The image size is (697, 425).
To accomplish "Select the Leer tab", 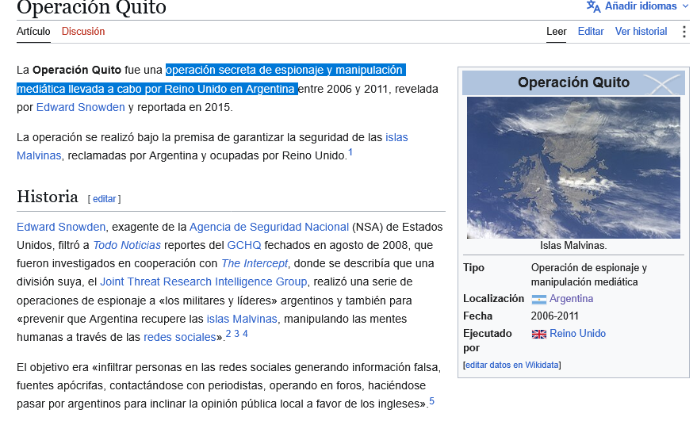I will 556,32.
